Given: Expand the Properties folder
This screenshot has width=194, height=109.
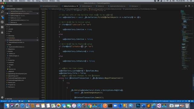Looking at the screenshot, I should tap(11, 60).
